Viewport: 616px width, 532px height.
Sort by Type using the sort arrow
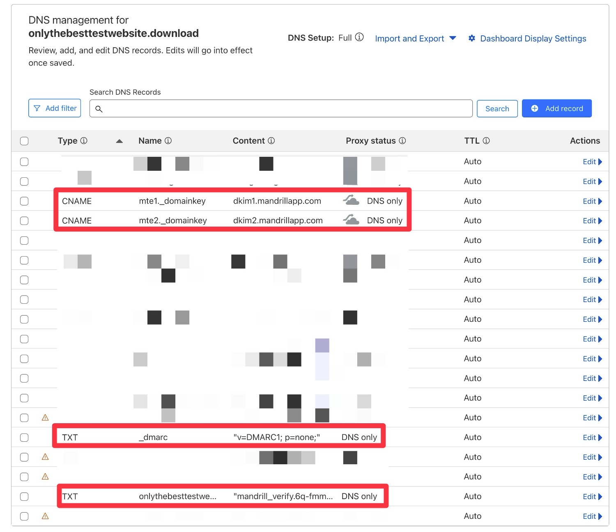coord(120,141)
